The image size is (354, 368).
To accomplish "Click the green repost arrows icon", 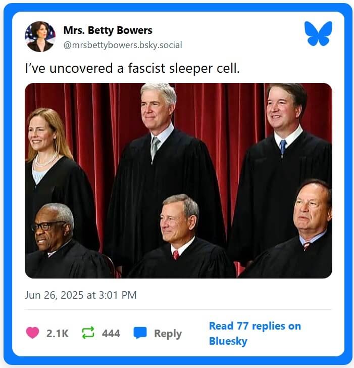I will point(88,333).
